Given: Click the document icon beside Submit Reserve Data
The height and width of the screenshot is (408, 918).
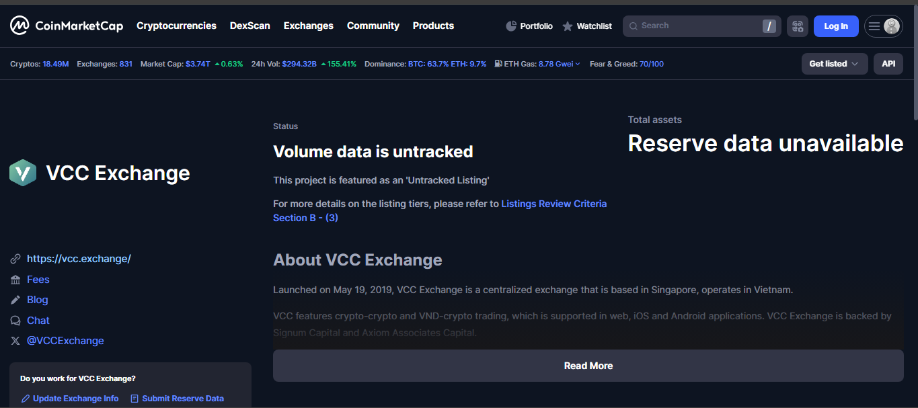Looking at the screenshot, I should 135,399.
